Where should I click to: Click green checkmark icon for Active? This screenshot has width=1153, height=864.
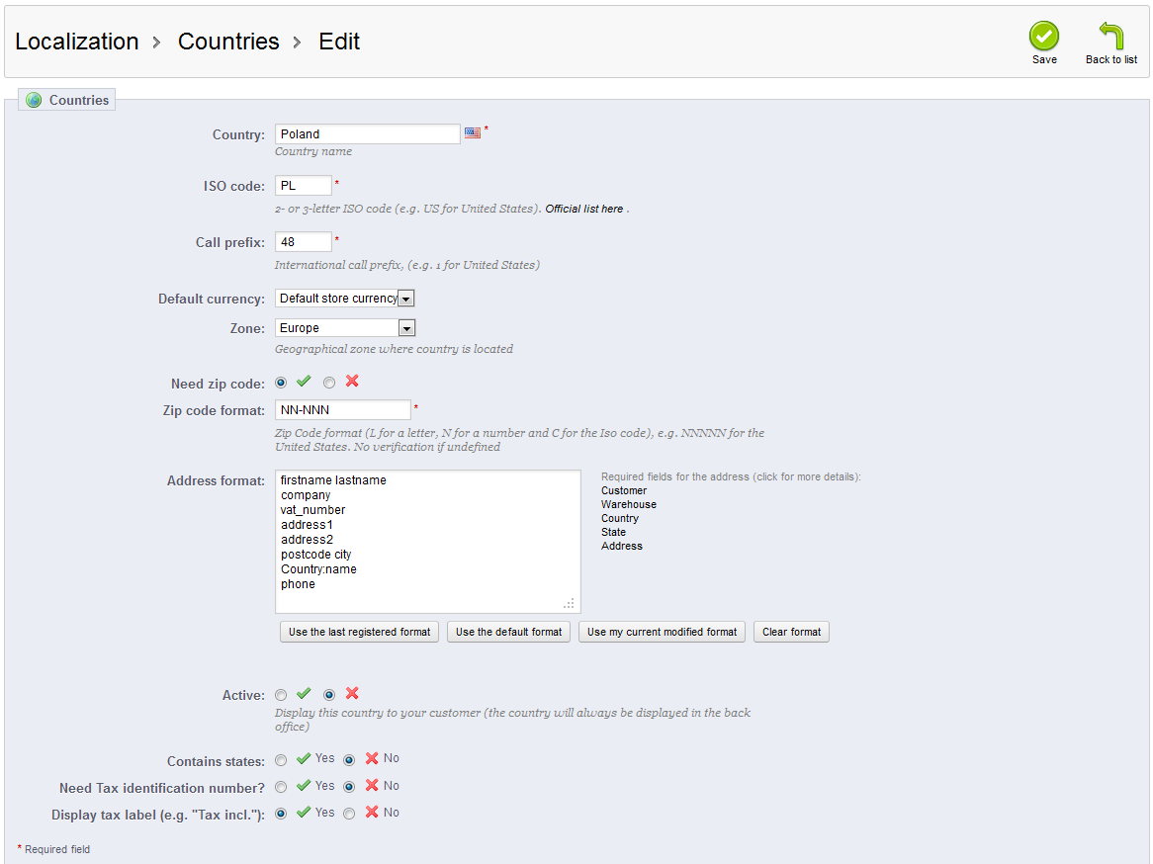[x=304, y=694]
